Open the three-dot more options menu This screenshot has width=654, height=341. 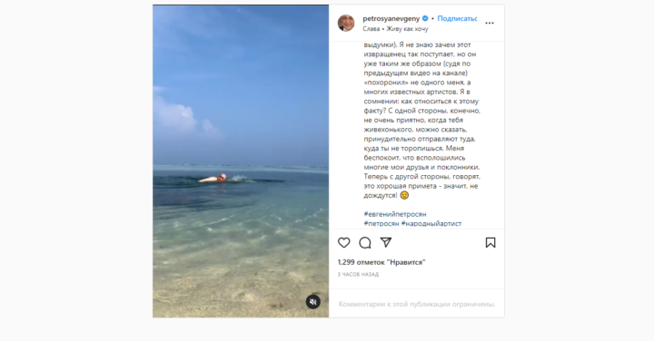[490, 23]
